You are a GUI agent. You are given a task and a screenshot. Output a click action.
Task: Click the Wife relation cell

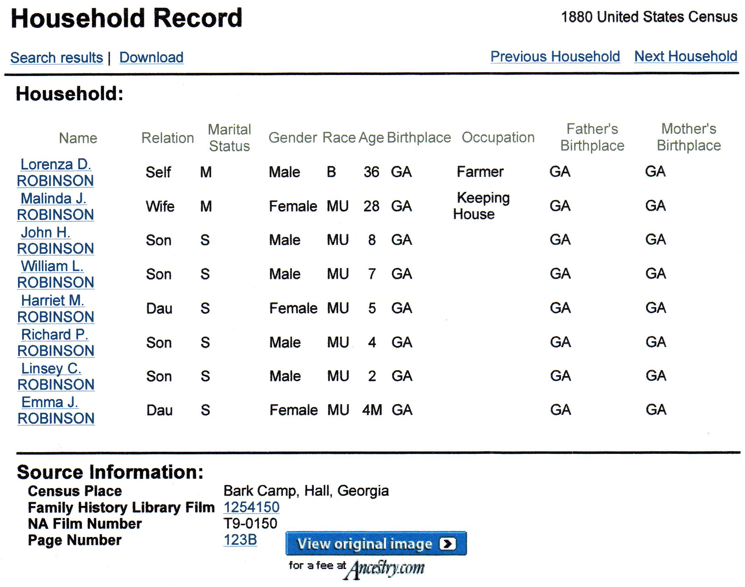pyautogui.click(x=160, y=207)
